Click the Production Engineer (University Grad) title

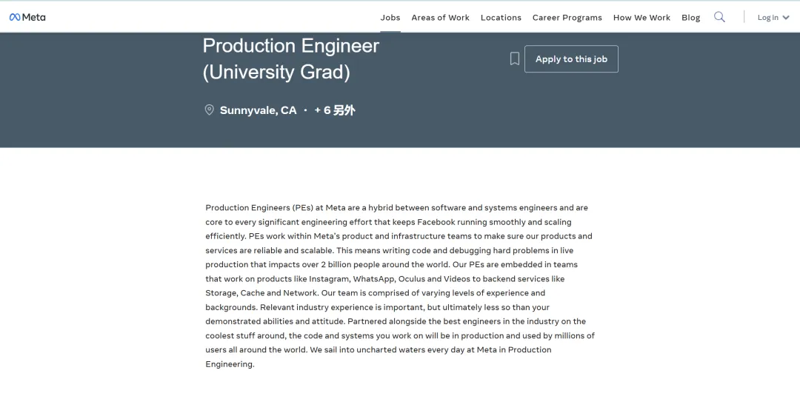[291, 58]
